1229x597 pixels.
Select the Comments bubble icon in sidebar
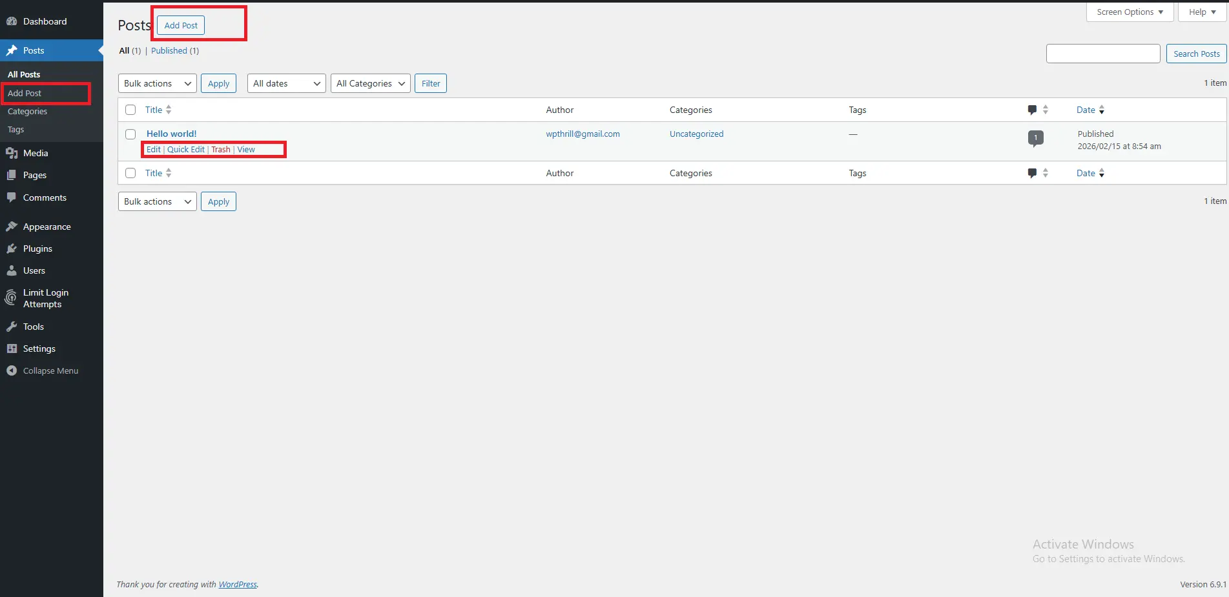tap(12, 197)
